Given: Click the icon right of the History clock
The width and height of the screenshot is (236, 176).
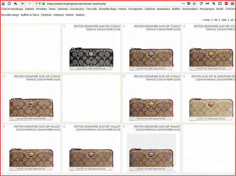Looking at the screenshot, I should [15, 4].
